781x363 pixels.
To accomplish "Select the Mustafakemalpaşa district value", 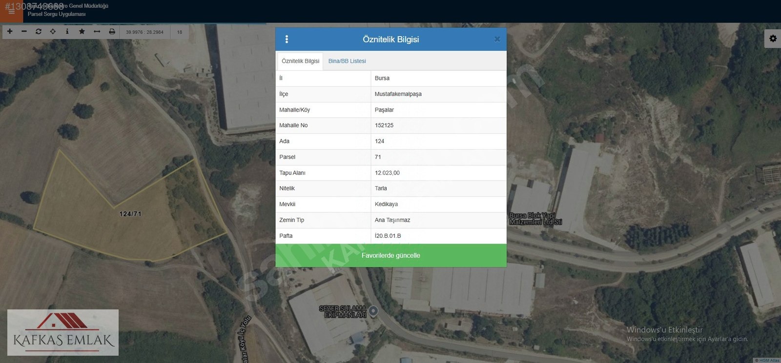I will click(x=398, y=94).
